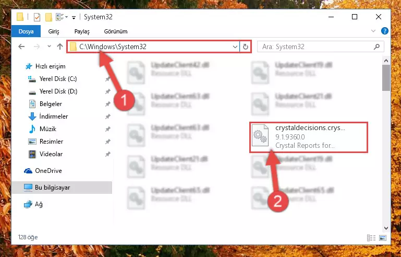Maximize the System32 window
This screenshot has height=257, width=401.
[355, 17]
